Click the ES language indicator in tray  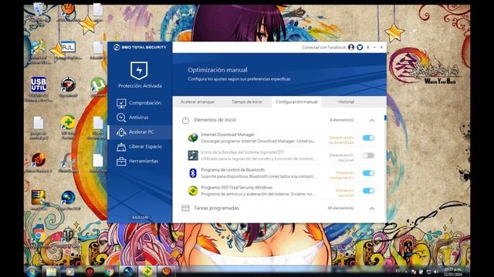click(398, 271)
